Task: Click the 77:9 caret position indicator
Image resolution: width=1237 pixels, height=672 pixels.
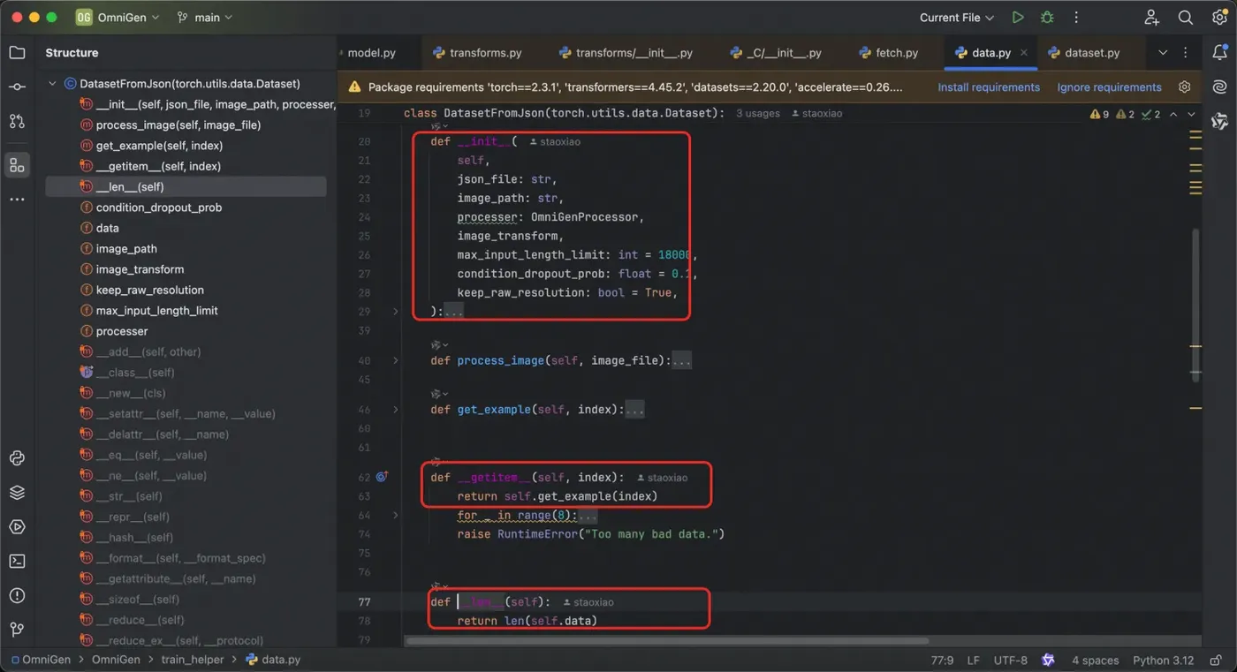Action: tap(942, 661)
